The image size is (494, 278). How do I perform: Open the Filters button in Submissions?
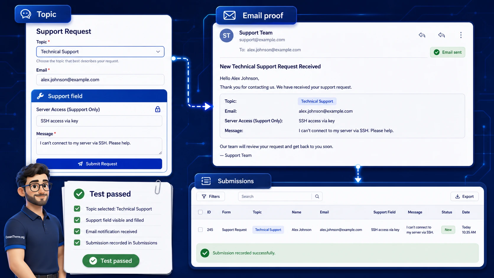point(211,196)
